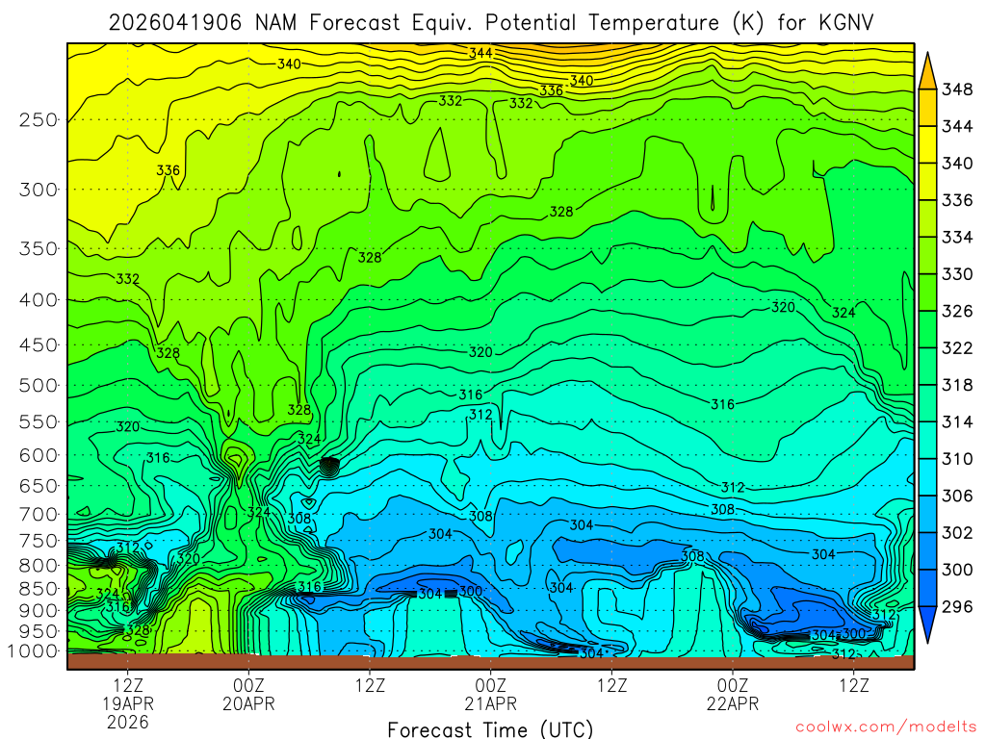The width and height of the screenshot is (986, 739).
Task: Click the yellow colorbar segment between 340 and 344
Action: pos(927,144)
